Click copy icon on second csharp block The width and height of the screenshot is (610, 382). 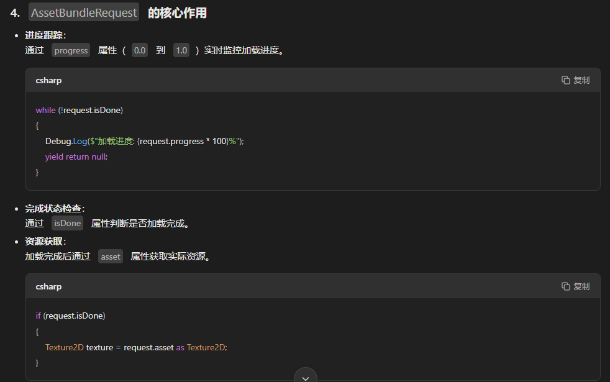pyautogui.click(x=566, y=286)
